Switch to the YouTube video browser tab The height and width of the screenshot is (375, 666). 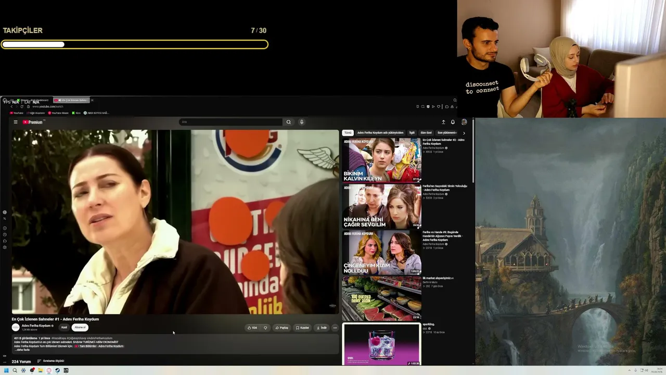pos(71,100)
